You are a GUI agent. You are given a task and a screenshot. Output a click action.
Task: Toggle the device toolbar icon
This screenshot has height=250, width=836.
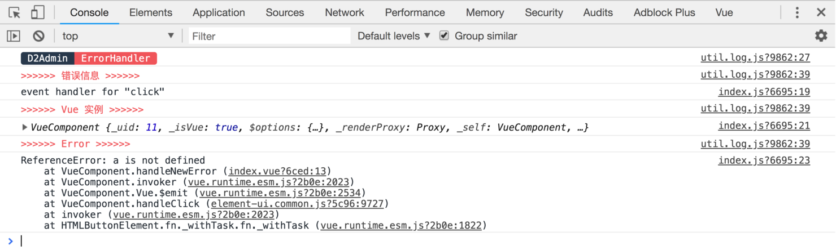[x=37, y=12]
